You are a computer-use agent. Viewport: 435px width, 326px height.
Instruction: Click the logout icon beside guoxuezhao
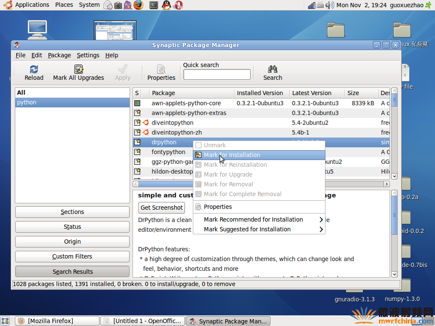point(429,5)
